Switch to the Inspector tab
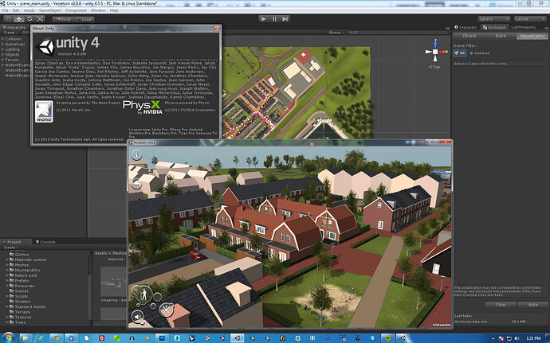 (466, 27)
